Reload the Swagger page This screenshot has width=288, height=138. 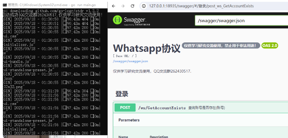132,6
